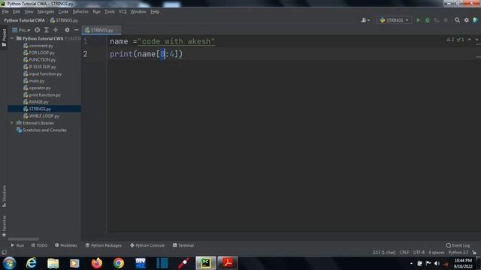Open Search Everywhere magnifier icon

(x=457, y=20)
